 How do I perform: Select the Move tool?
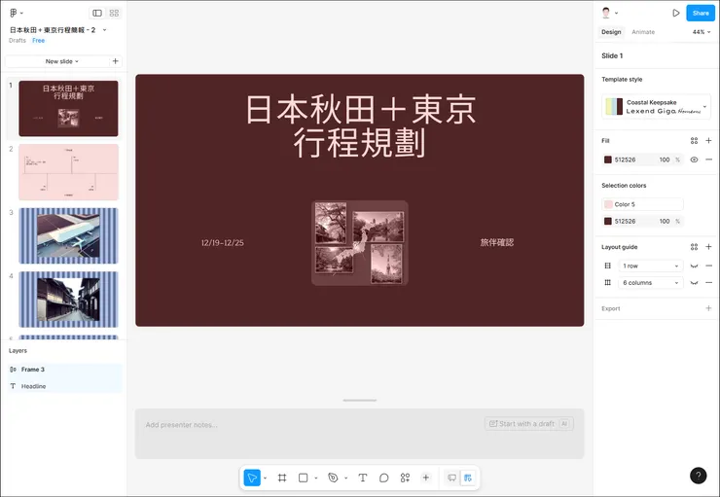coord(252,478)
